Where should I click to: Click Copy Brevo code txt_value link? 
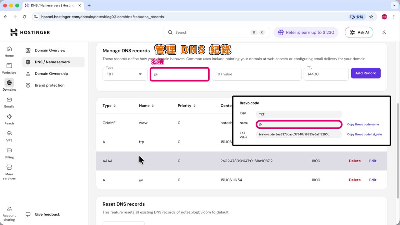click(x=364, y=134)
